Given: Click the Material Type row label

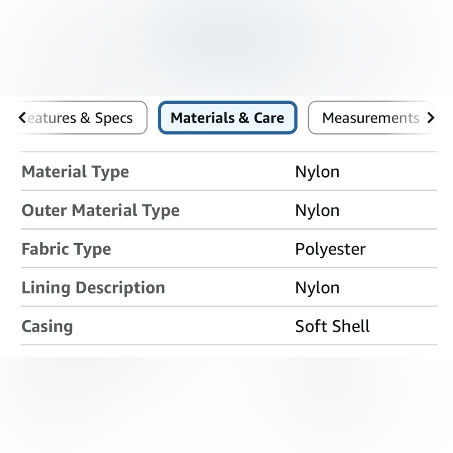Looking at the screenshot, I should 75,172.
